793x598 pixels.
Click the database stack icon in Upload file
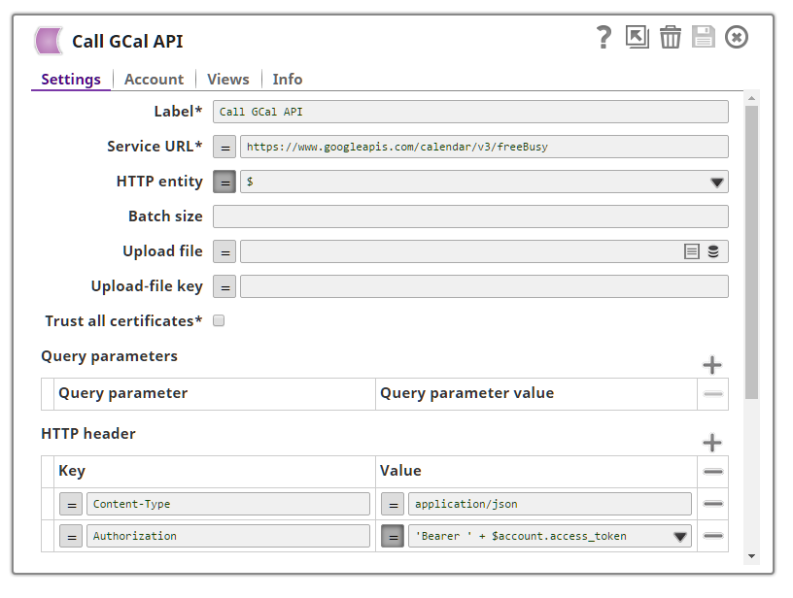coord(713,251)
